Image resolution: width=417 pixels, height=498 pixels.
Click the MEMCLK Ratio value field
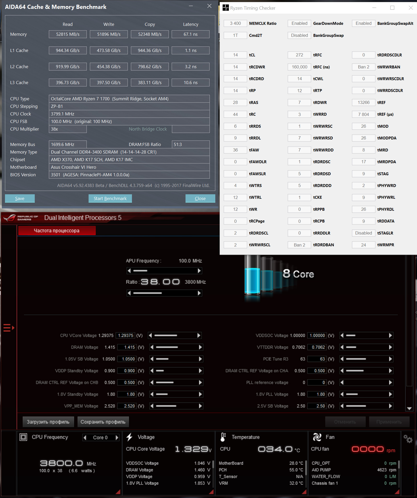coord(235,23)
